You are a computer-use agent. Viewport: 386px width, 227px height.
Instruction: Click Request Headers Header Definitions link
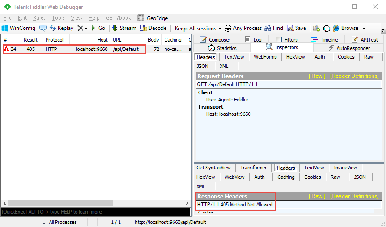click(354, 76)
